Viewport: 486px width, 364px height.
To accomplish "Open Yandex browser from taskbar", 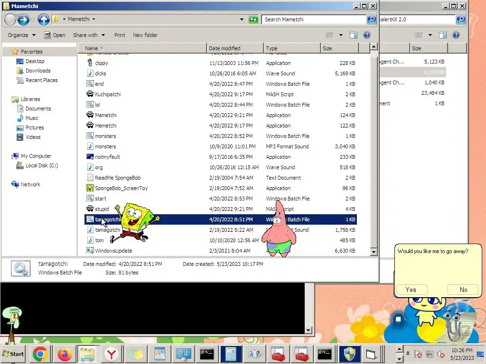I will (x=111, y=354).
